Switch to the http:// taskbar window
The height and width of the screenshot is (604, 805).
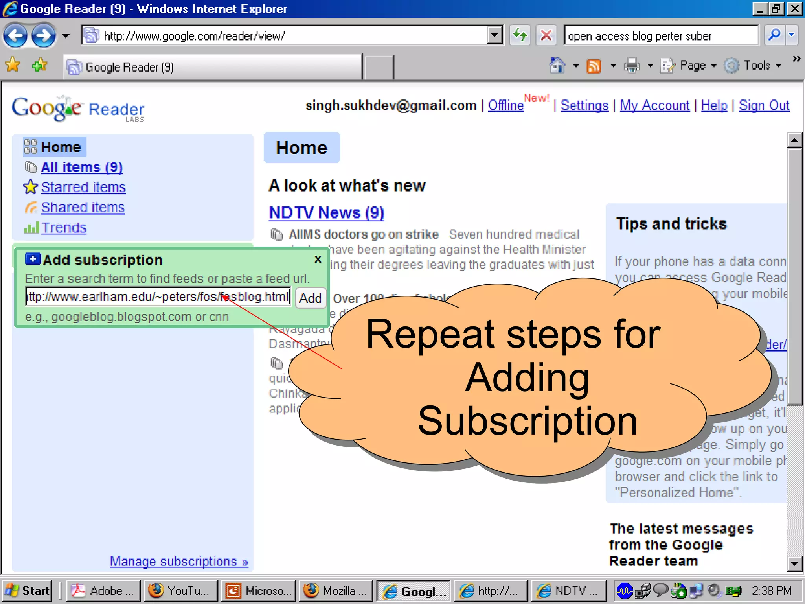491,591
